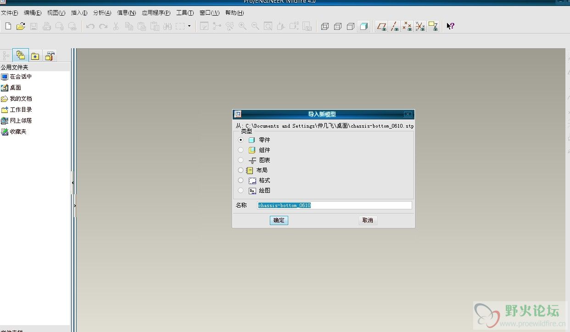Click the Undo arrow icon

[x=90, y=26]
